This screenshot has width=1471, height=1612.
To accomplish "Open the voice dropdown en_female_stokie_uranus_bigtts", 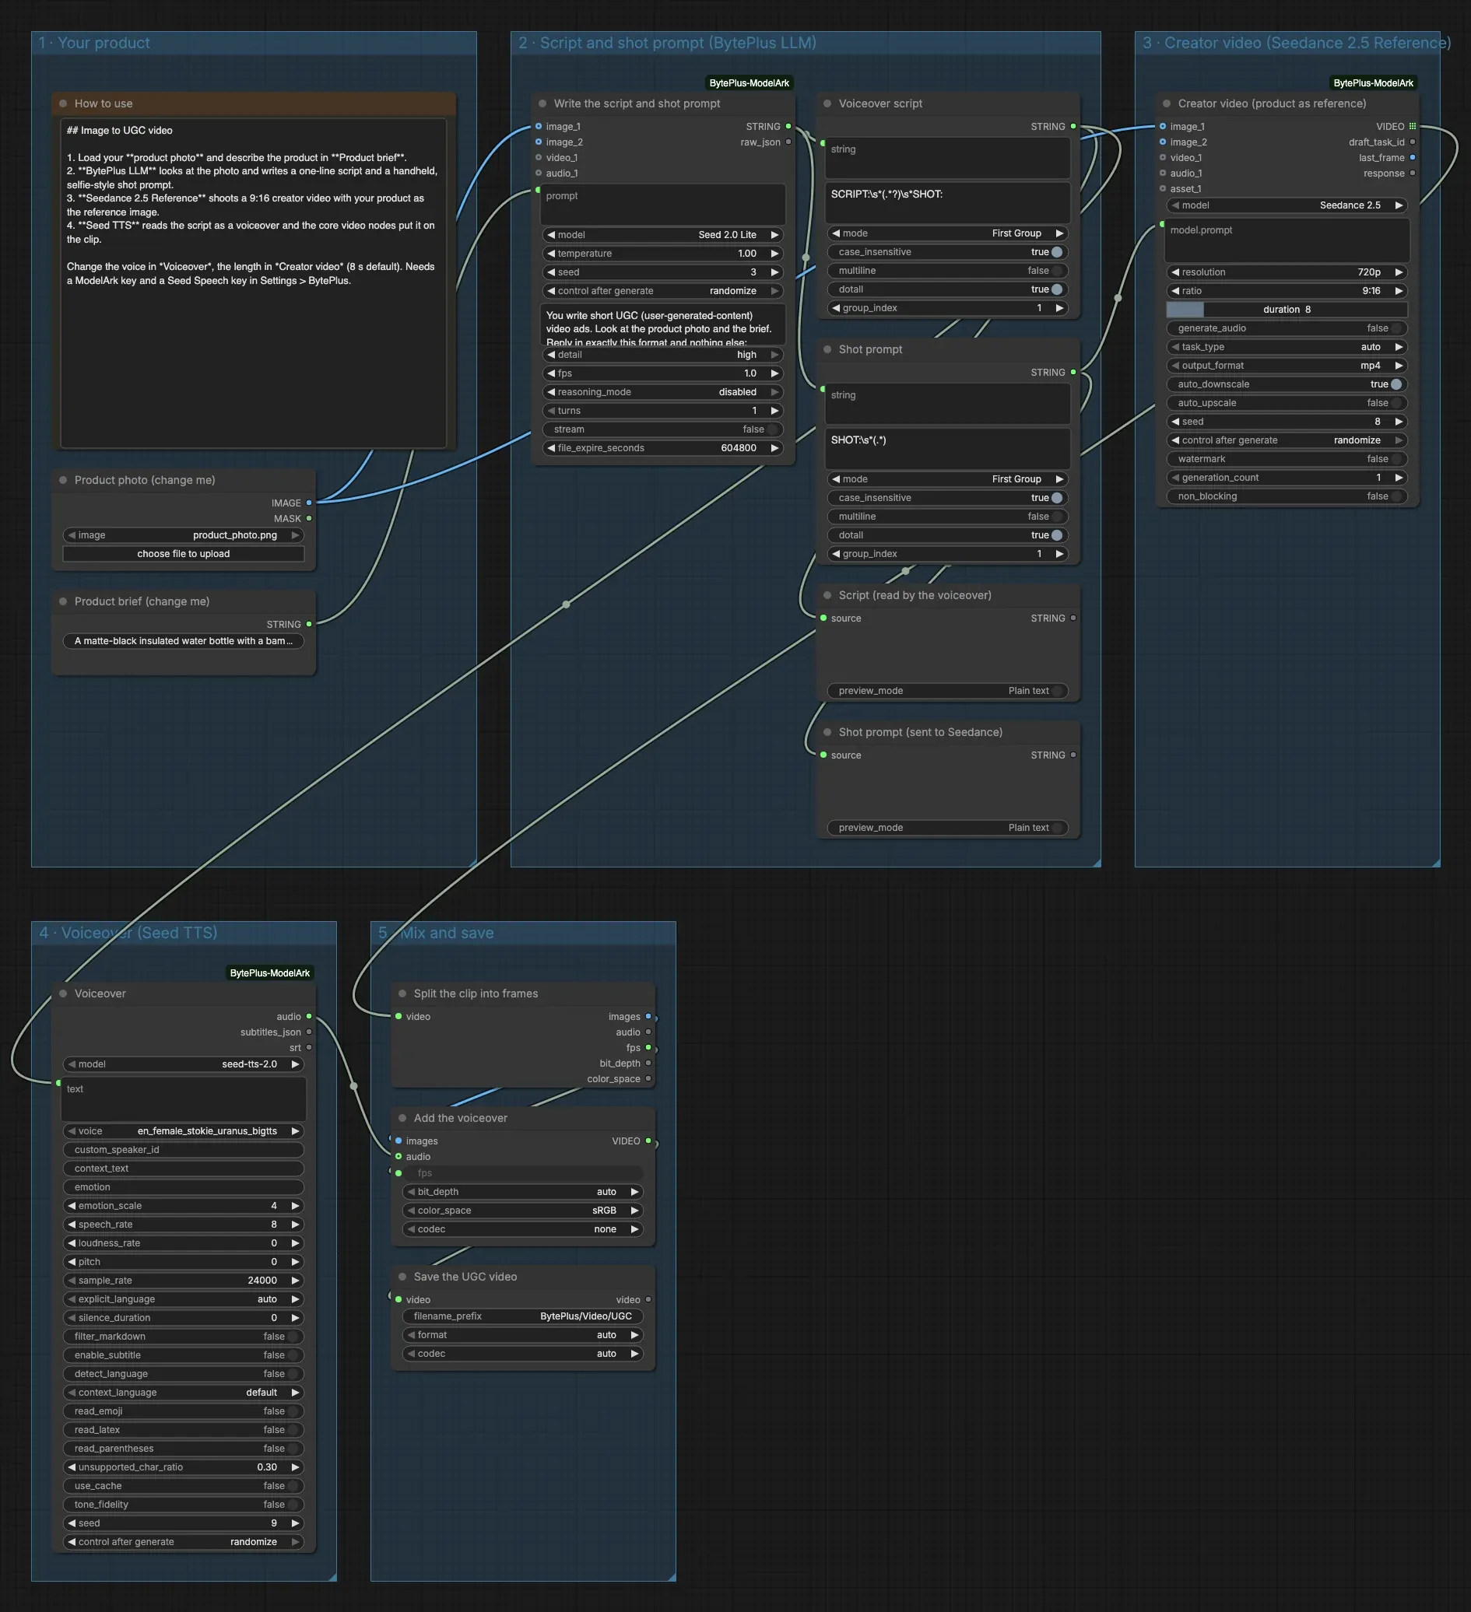I will click(183, 1131).
